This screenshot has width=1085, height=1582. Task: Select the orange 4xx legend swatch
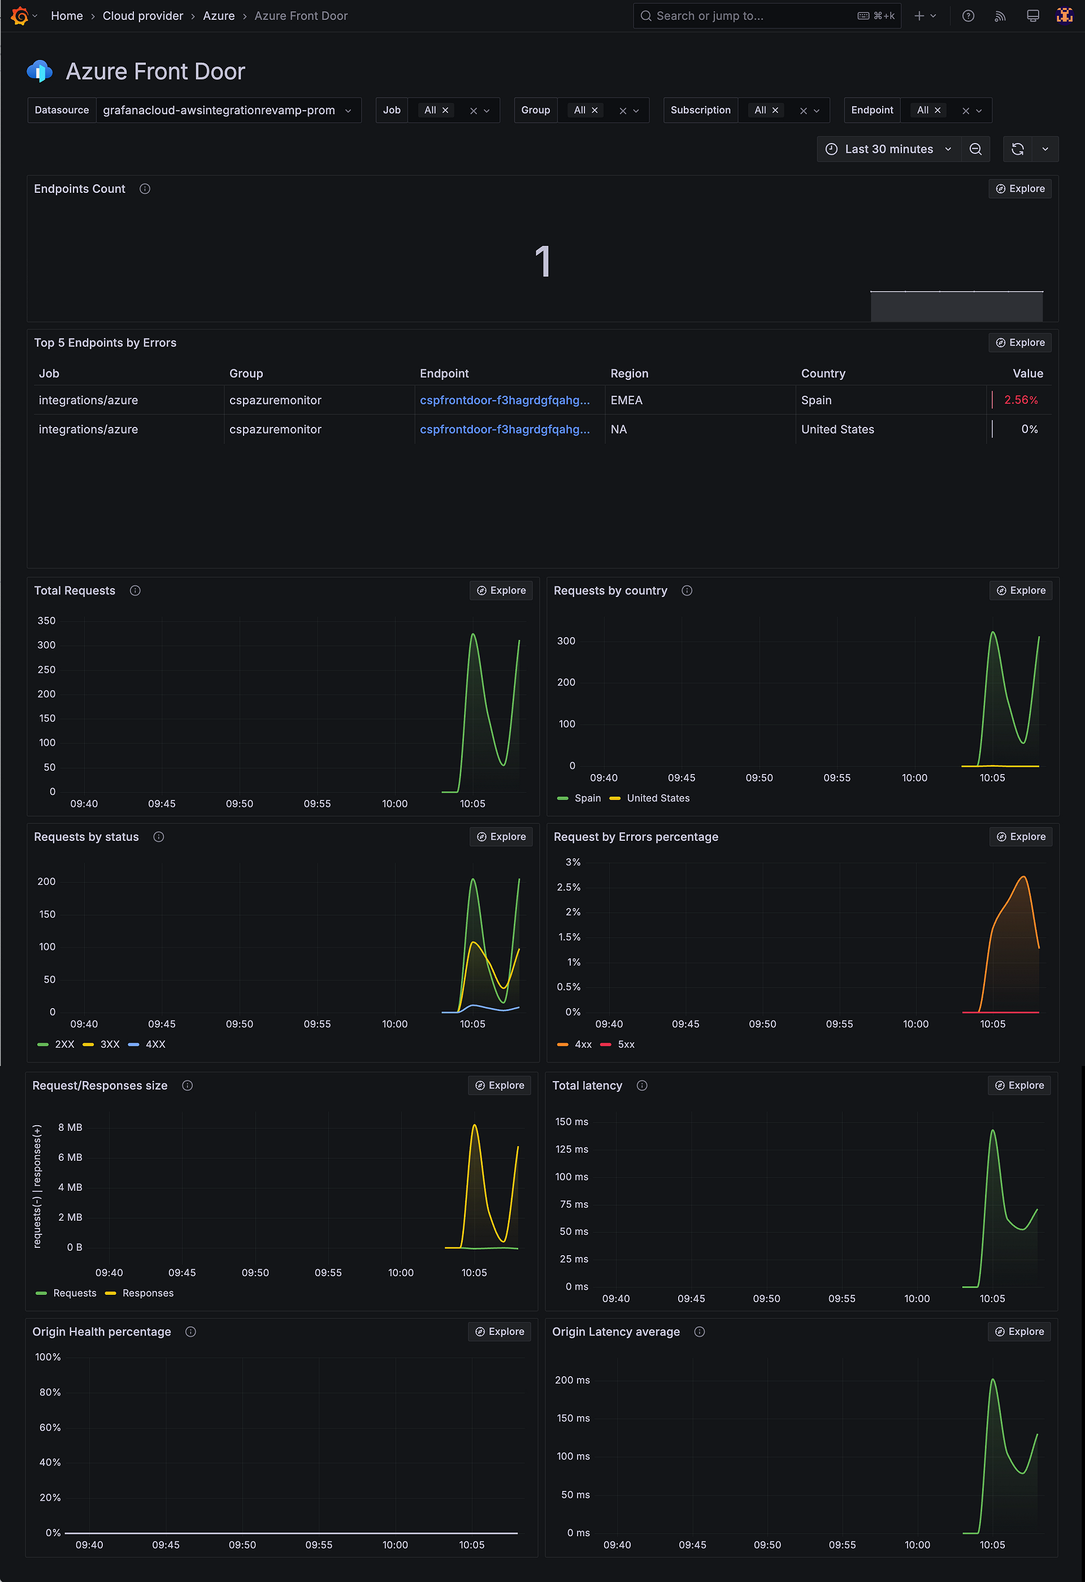pyautogui.click(x=562, y=1044)
